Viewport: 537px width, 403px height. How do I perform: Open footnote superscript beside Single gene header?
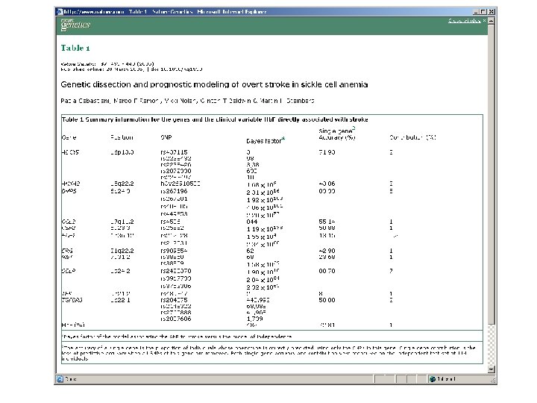click(x=354, y=128)
